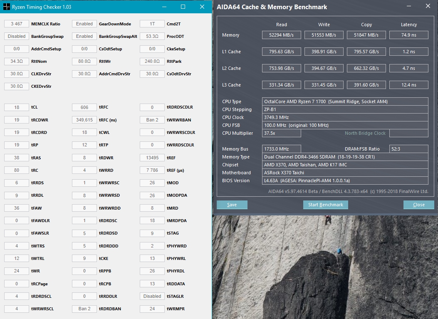Click the tWRWRBAN value Ban 2
This screenshot has width=438, height=319.
coord(152,120)
